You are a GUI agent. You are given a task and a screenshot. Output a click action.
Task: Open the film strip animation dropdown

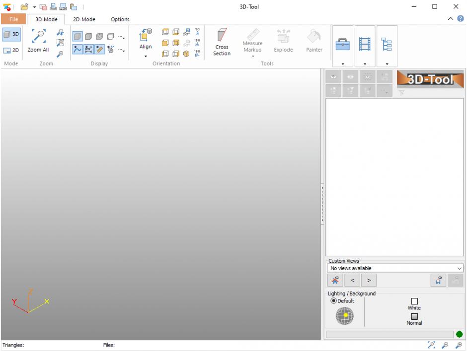point(365,46)
